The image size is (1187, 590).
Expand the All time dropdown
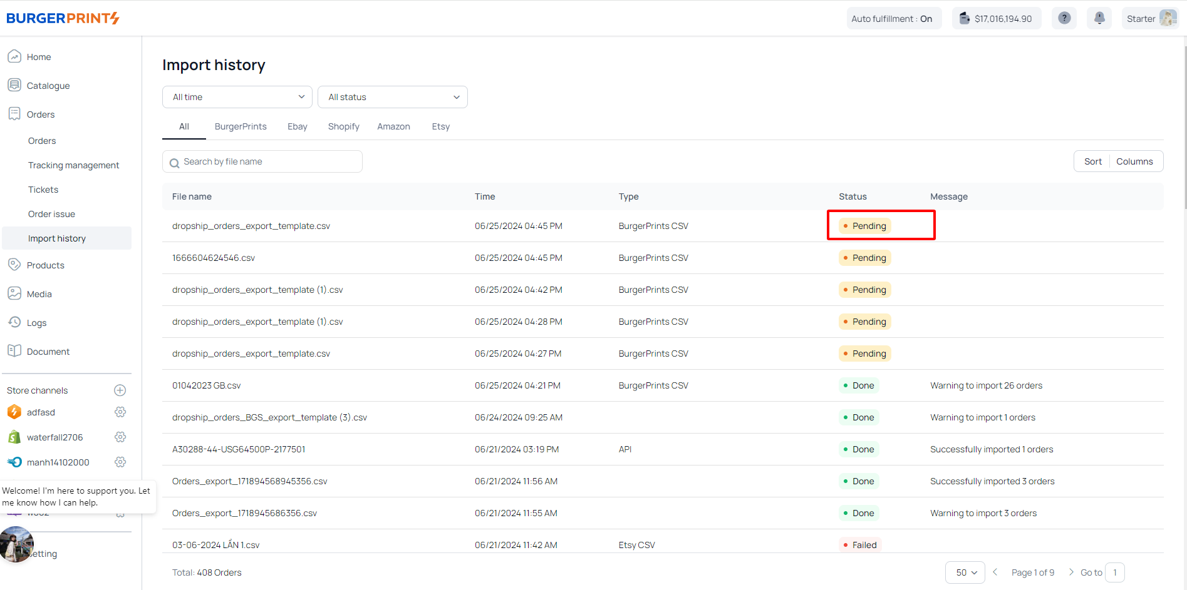[237, 97]
